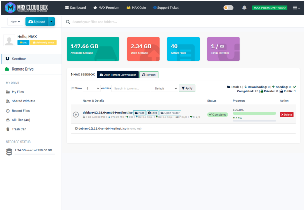Click the Open Torrent Downloader button
This screenshot has width=305, height=211.
[x=117, y=75]
